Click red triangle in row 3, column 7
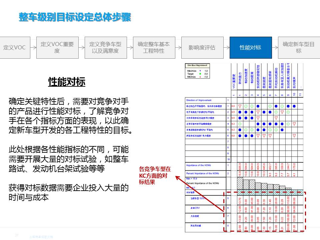The image size is (320, 240). pos(276,118)
